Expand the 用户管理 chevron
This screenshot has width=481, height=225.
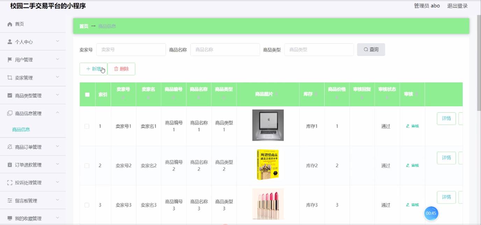pyautogui.click(x=58, y=59)
